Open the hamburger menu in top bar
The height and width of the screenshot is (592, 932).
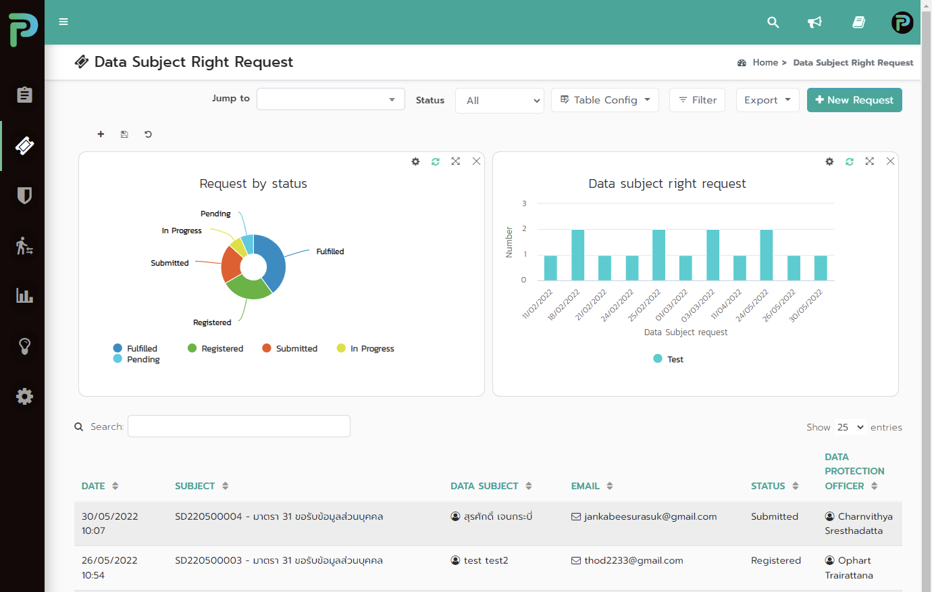coord(63,22)
